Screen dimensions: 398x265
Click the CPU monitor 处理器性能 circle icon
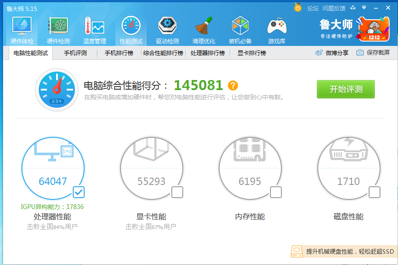pos(53,168)
